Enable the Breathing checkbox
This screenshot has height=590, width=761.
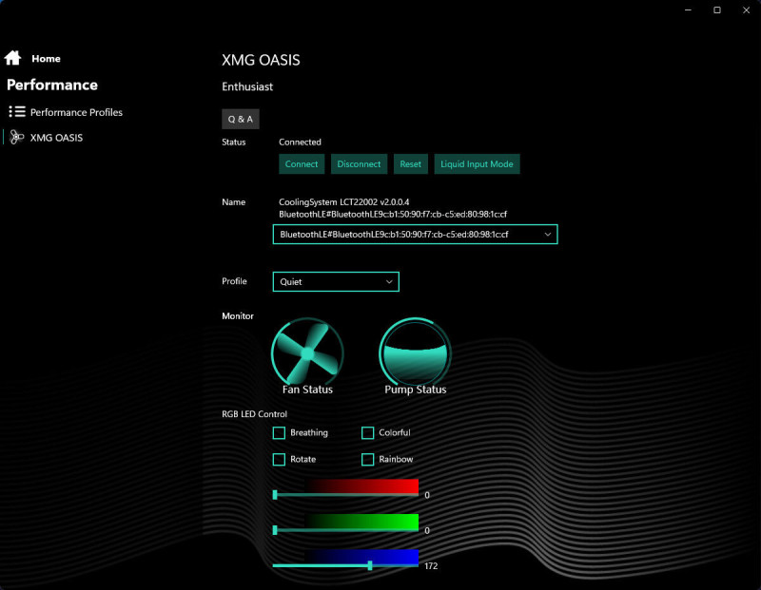tap(279, 432)
